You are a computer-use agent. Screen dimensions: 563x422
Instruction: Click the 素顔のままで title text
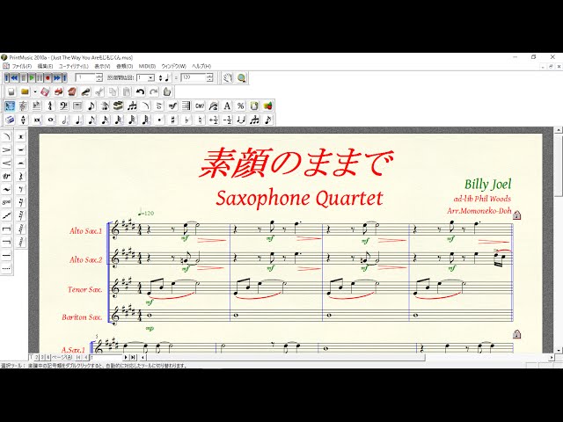(x=296, y=163)
